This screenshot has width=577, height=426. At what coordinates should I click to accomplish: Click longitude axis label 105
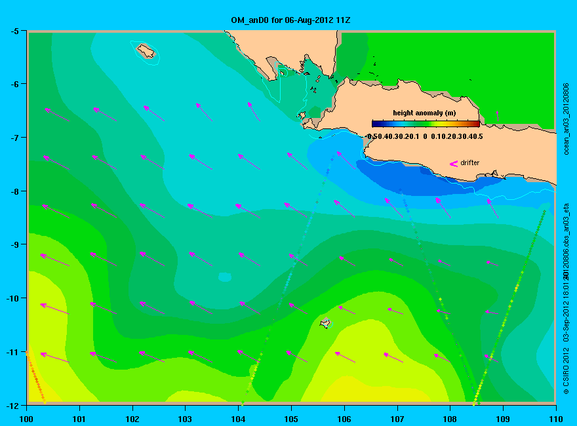tap(291, 419)
